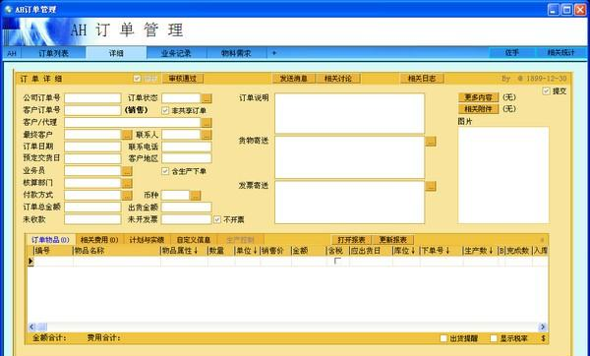Enable the 出货提醒 checkbox

click(443, 338)
